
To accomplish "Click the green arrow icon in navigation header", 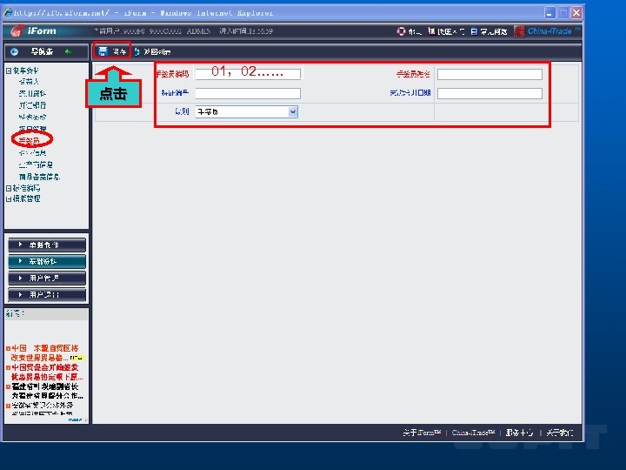I will coord(69,51).
